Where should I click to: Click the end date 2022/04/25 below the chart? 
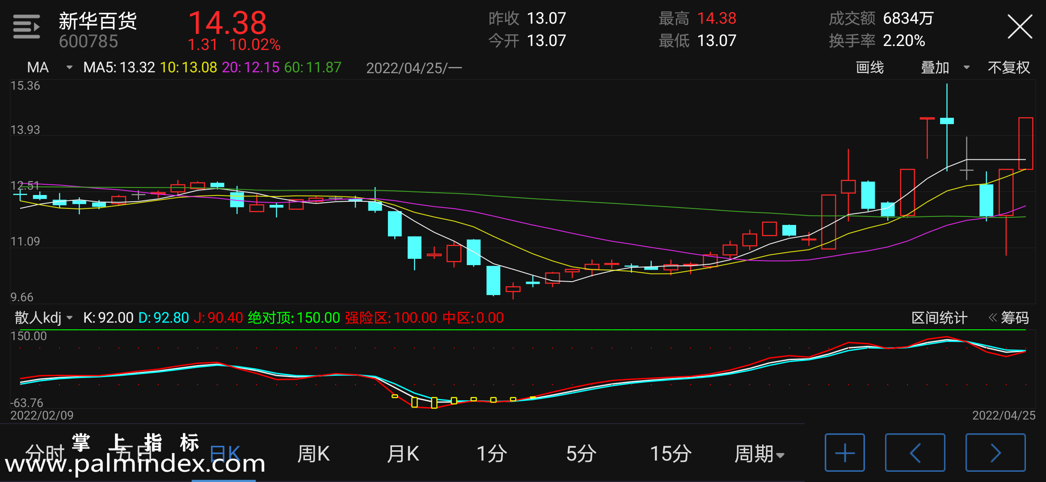pyautogui.click(x=1004, y=416)
